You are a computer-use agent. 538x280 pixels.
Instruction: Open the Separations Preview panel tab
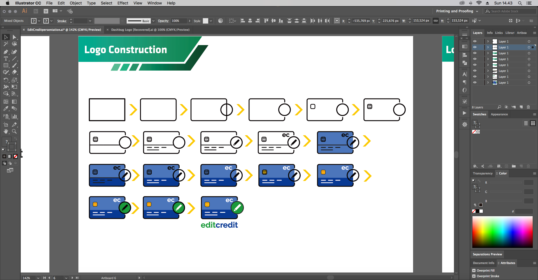487,254
